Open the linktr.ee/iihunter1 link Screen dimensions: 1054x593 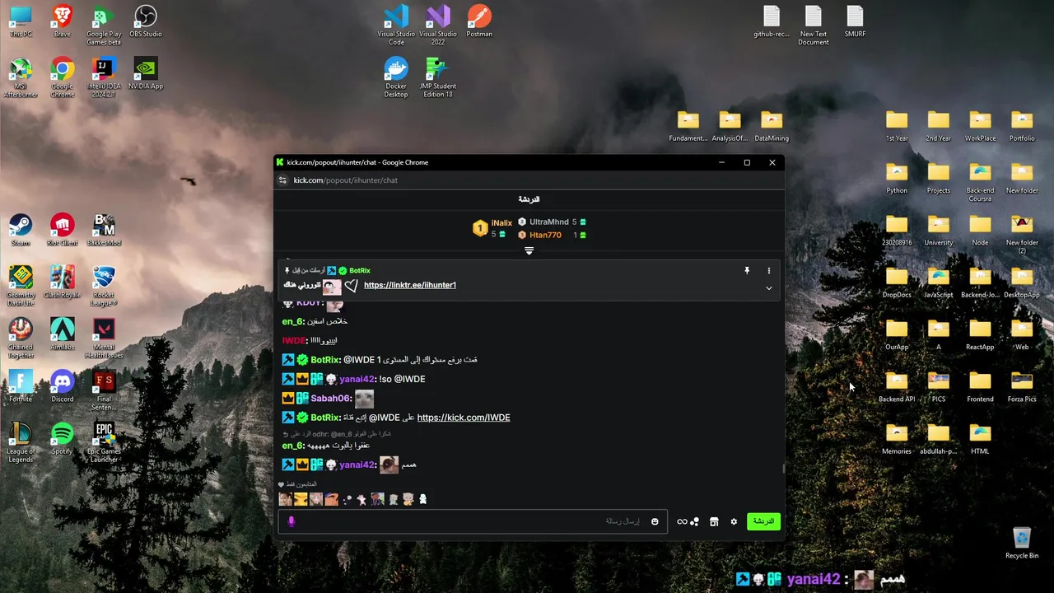point(409,285)
